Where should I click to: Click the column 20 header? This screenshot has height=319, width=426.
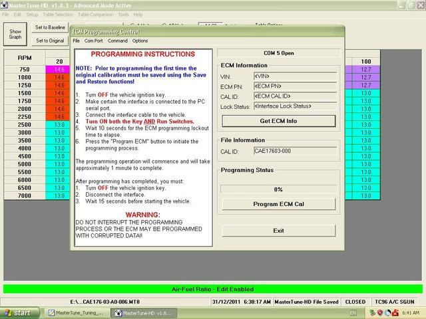[x=59, y=62]
